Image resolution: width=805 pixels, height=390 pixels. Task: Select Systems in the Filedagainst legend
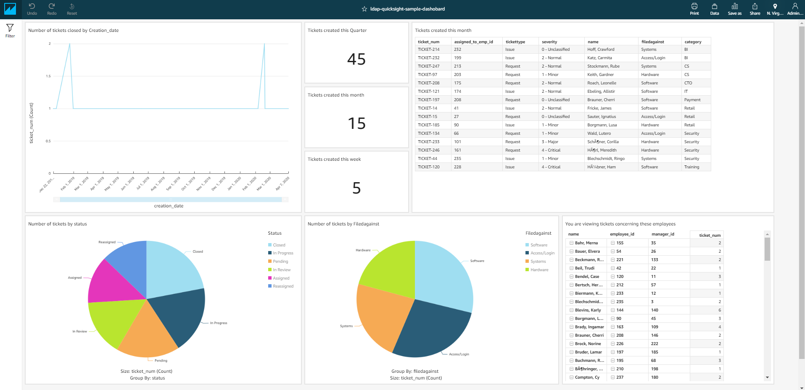coord(536,262)
